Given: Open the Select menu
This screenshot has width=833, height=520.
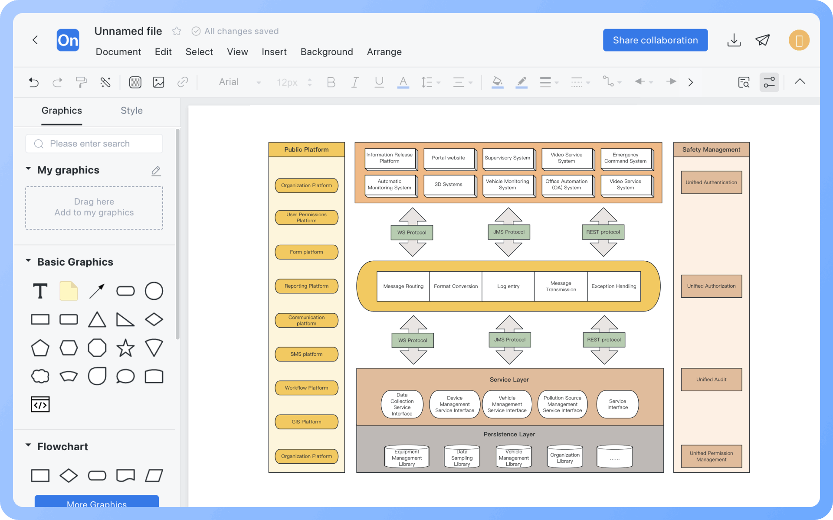Looking at the screenshot, I should 199,52.
